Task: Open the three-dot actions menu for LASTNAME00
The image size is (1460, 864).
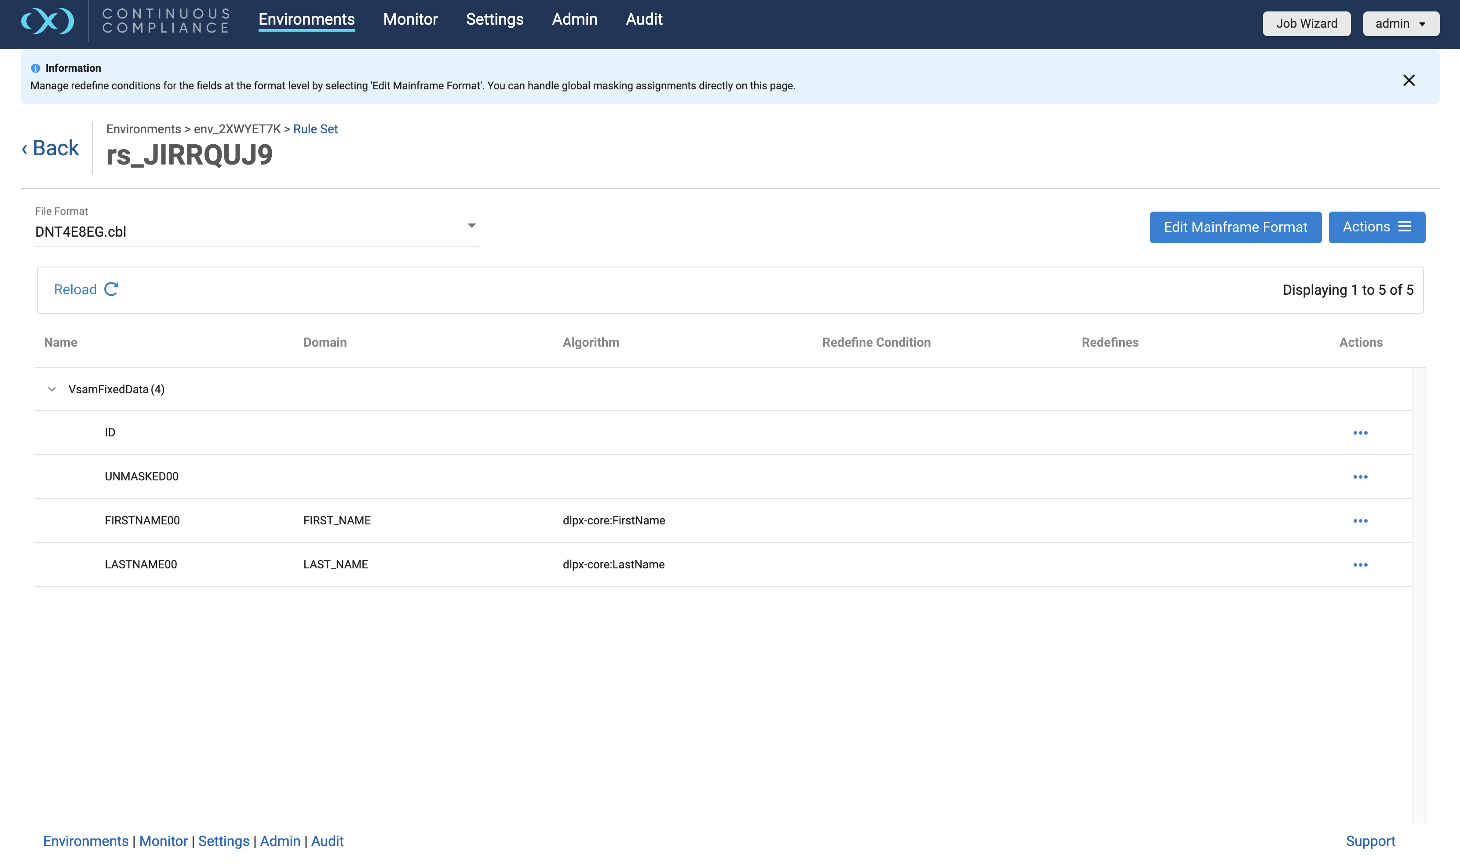Action: pyautogui.click(x=1360, y=565)
